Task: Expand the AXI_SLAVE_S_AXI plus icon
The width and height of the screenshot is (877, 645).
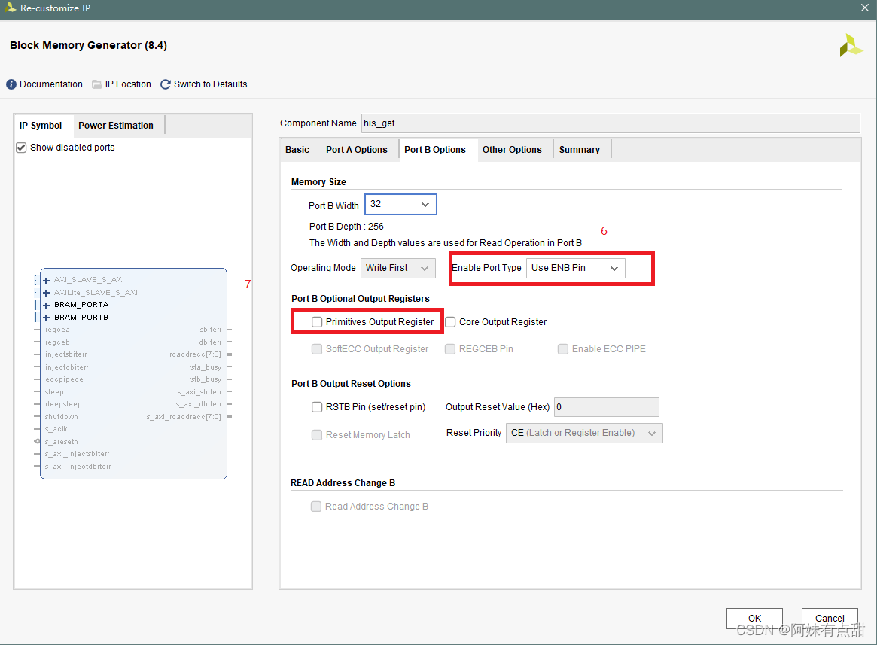Action: tap(47, 280)
